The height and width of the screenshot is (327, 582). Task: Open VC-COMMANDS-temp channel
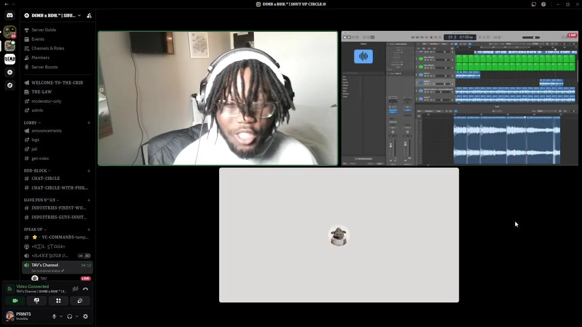point(57,237)
